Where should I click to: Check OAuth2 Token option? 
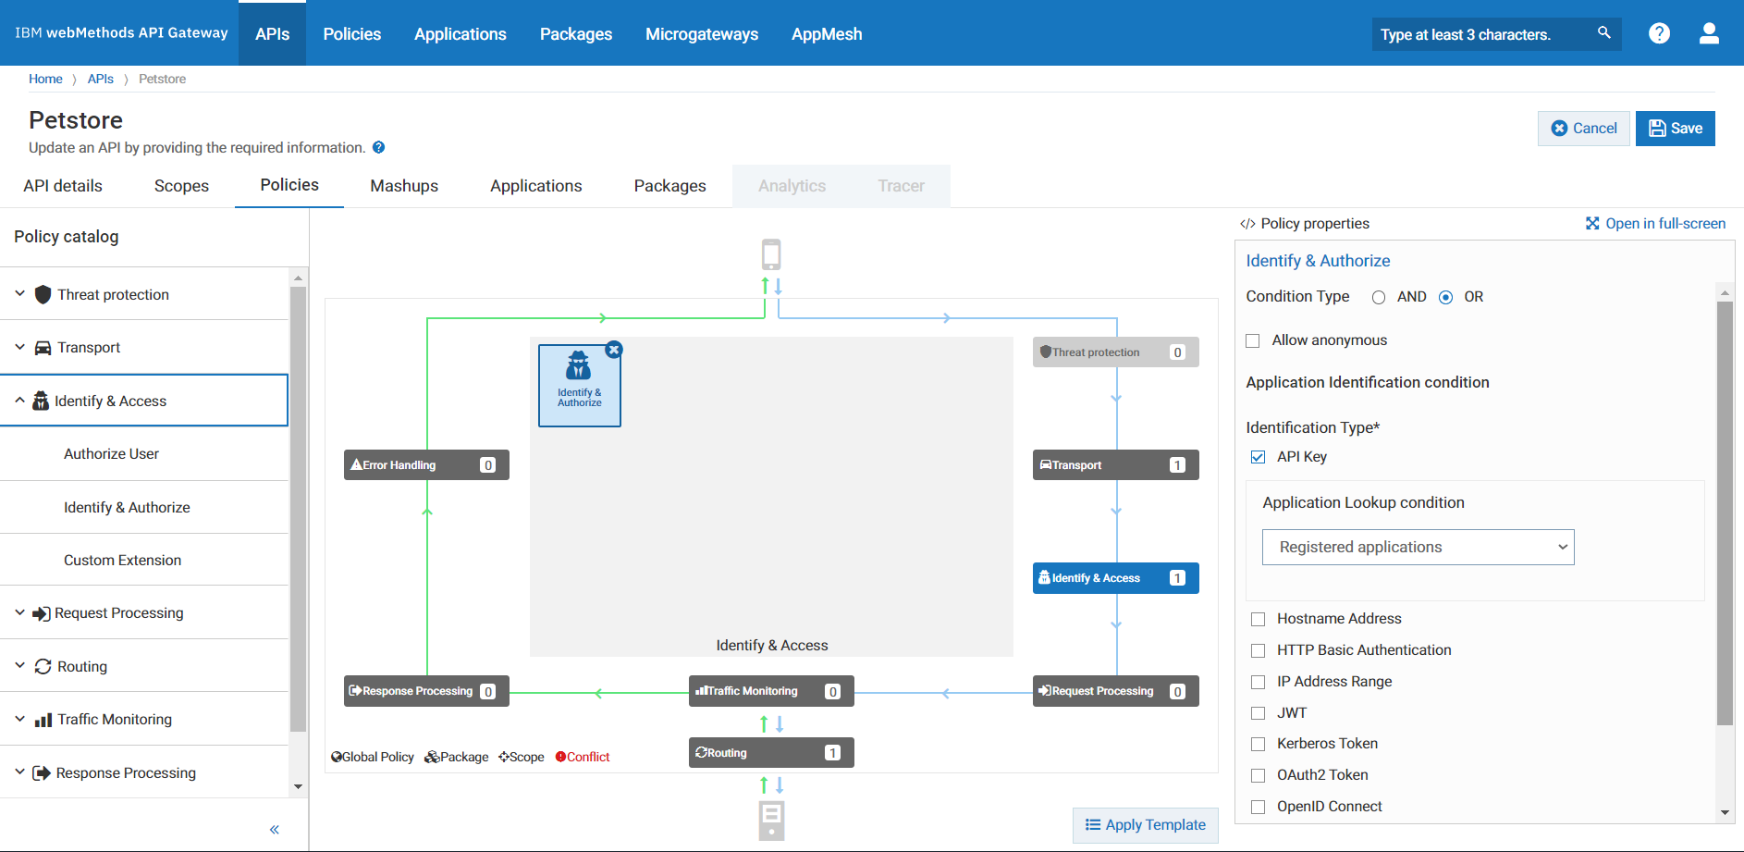[x=1258, y=775]
